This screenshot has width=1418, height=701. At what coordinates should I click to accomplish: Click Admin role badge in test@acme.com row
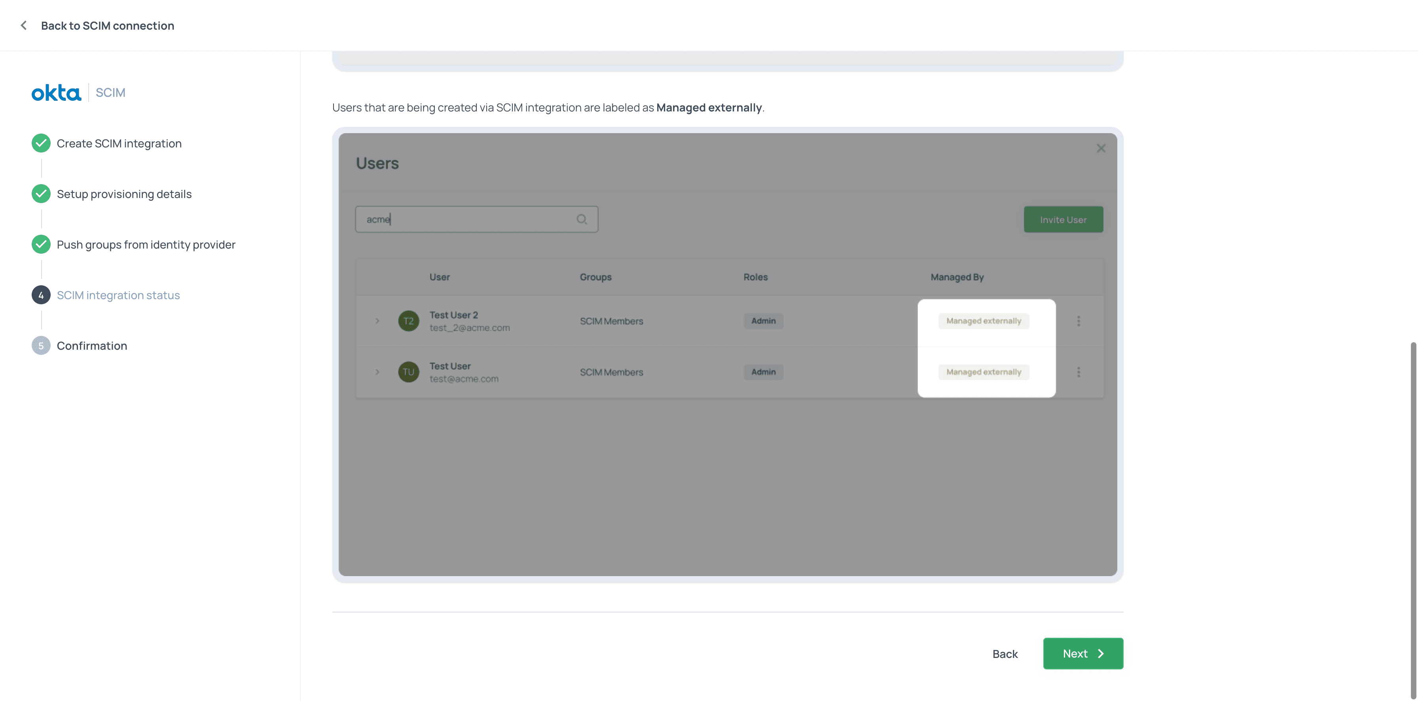coord(763,372)
